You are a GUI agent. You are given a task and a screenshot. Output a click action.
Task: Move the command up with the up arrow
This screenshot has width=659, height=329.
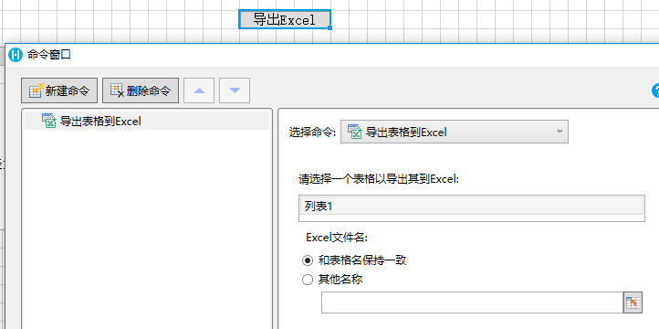(199, 90)
